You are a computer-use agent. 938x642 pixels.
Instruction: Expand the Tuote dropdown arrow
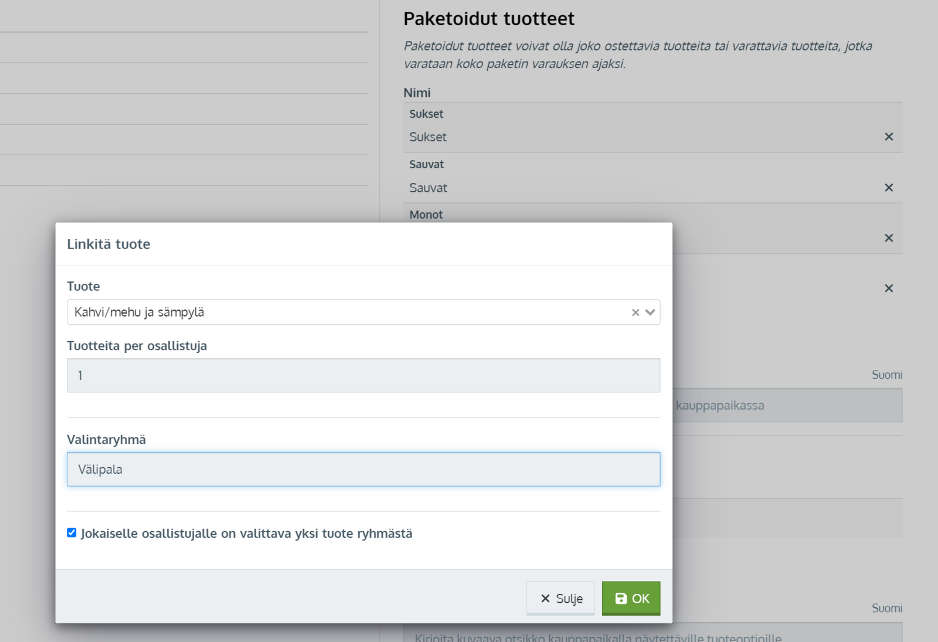pos(650,312)
